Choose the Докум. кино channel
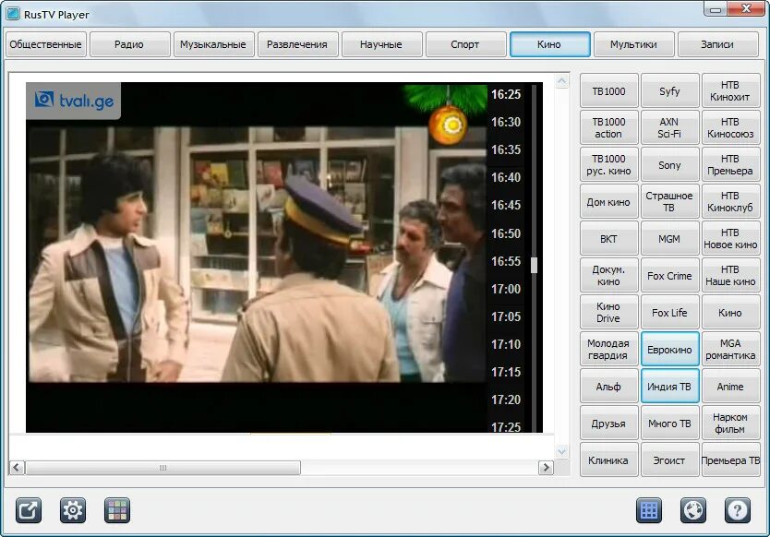 tap(609, 275)
